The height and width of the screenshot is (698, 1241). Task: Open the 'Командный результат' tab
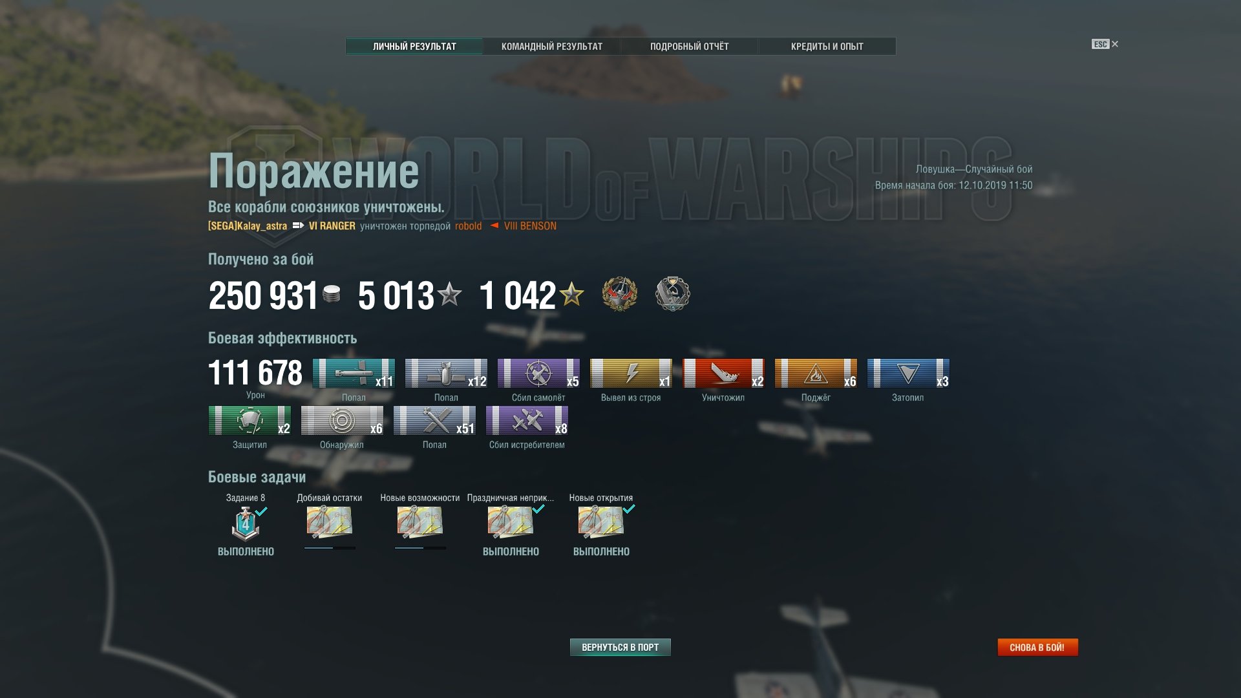point(552,47)
